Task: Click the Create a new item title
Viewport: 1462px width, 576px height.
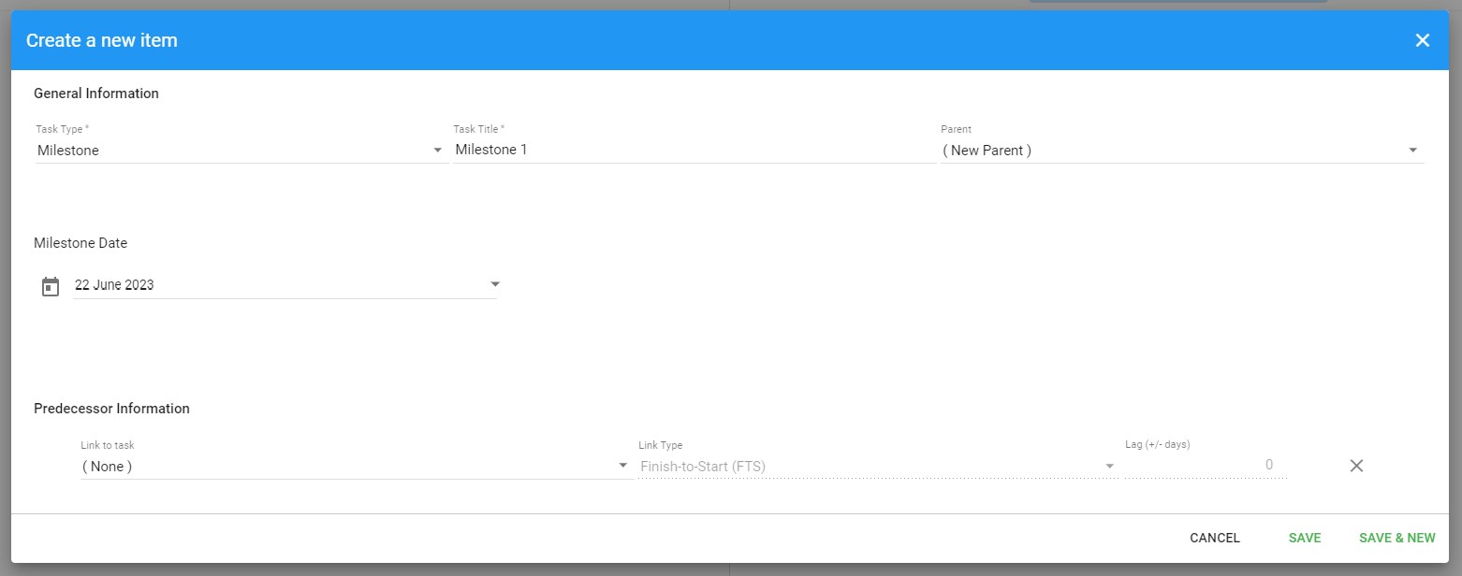Action: coord(102,40)
